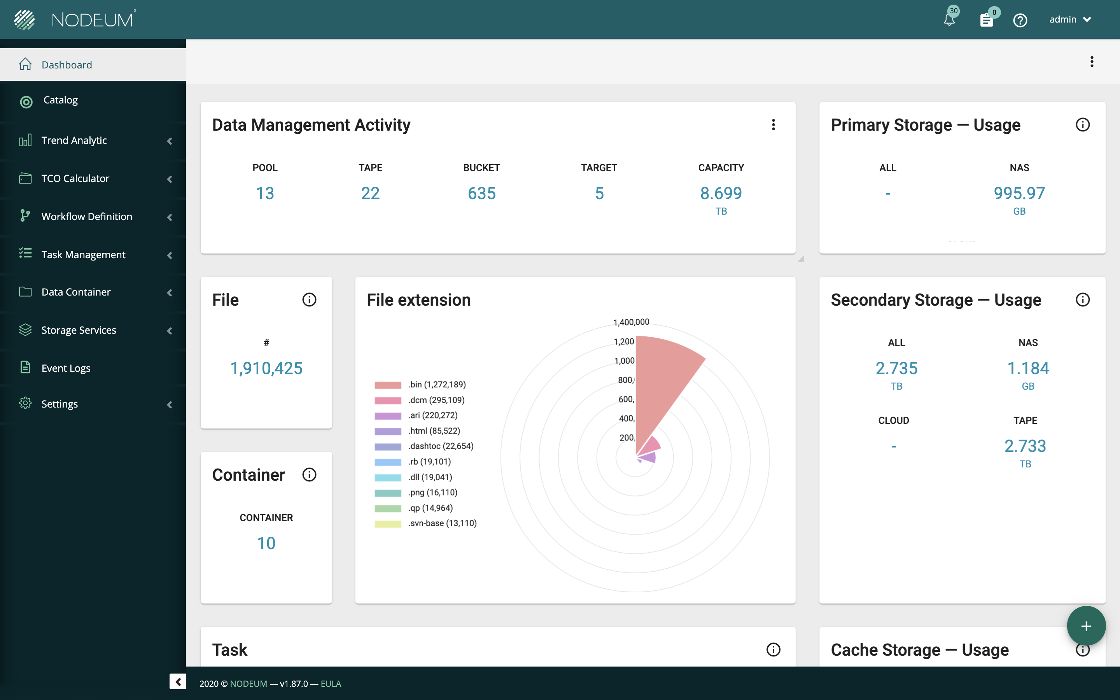
Task: Toggle .html series in chart legend
Action: click(x=434, y=431)
